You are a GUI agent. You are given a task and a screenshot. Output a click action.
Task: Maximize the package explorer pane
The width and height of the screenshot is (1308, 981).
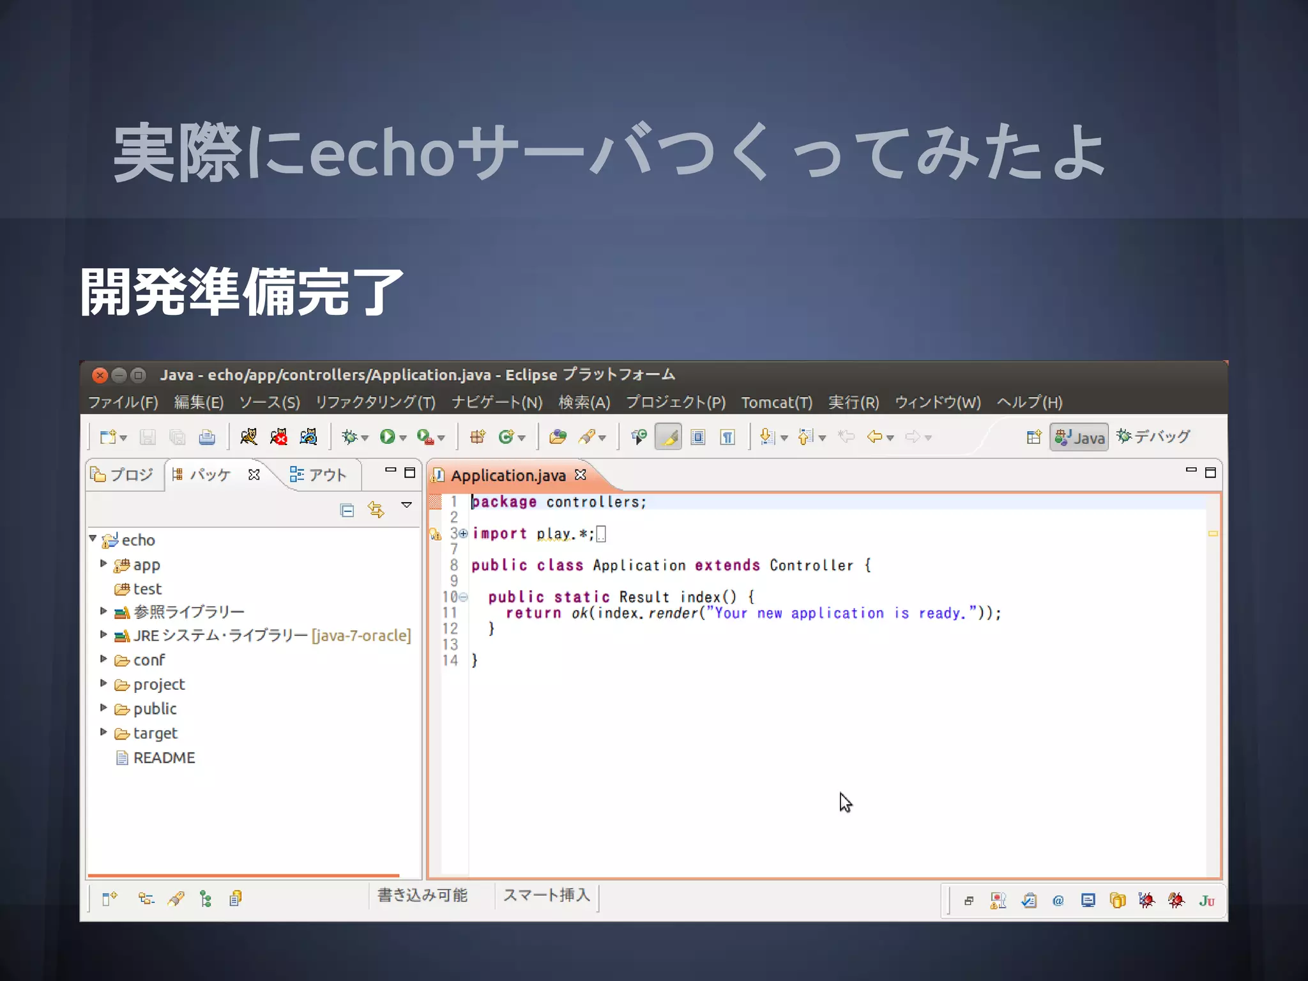coord(410,473)
